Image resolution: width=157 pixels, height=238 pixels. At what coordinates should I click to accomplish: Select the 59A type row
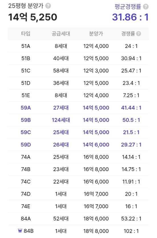[x=78, y=108]
